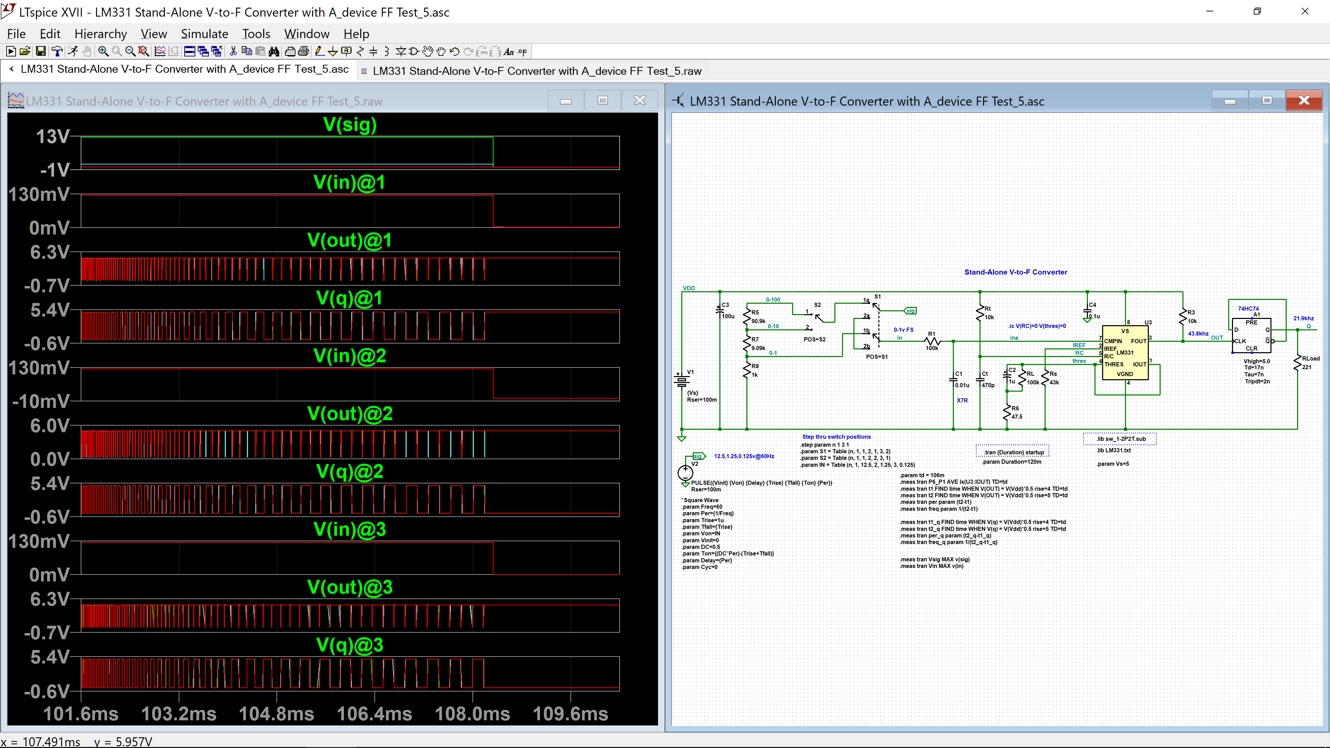The width and height of the screenshot is (1330, 748).
Task: Click the V(q)@3 trace label
Action: tap(349, 645)
